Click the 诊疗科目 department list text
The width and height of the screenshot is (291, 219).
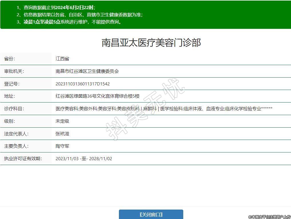(164, 109)
